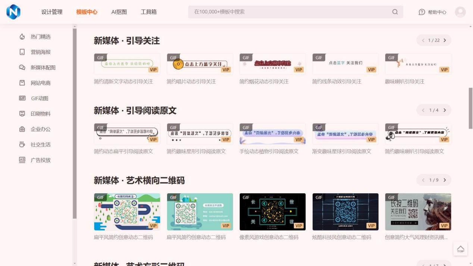Open the 工具箱 menu item
The height and width of the screenshot is (266, 473).
(148, 12)
